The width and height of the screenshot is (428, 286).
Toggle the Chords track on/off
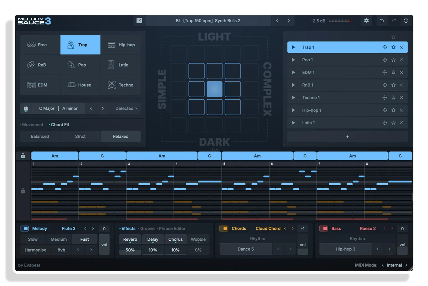224,228
